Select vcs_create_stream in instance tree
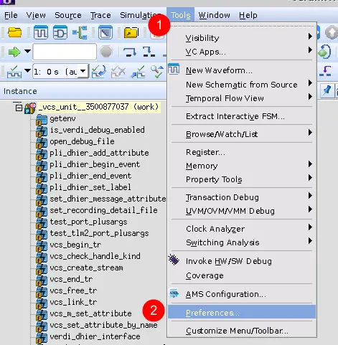The height and width of the screenshot is (345, 338). click(x=86, y=268)
